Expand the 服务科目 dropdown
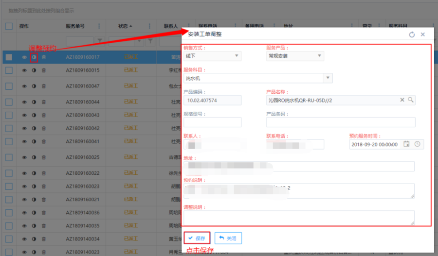The width and height of the screenshot is (438, 256). pos(328,78)
